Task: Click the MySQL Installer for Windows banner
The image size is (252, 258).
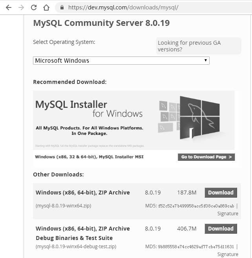Action: pos(134,120)
